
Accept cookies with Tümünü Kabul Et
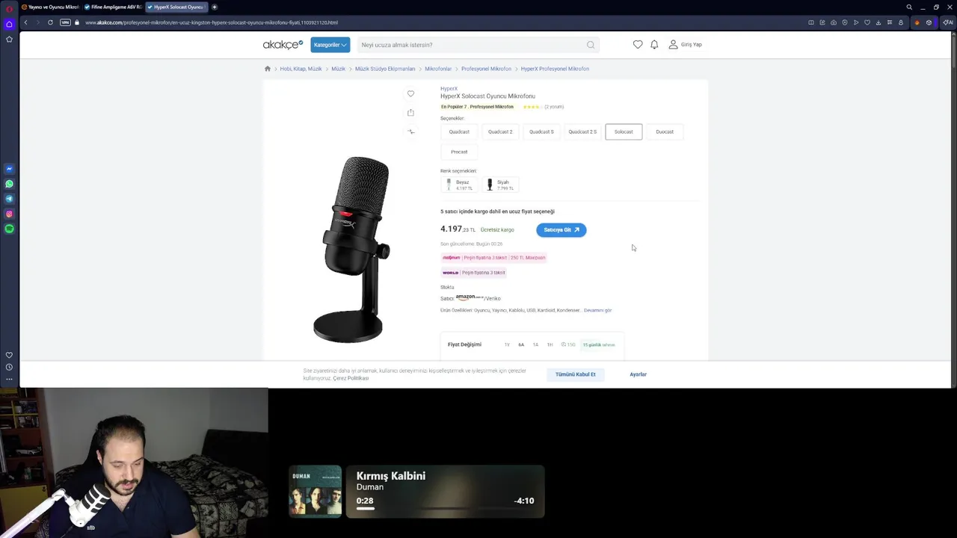click(x=576, y=374)
